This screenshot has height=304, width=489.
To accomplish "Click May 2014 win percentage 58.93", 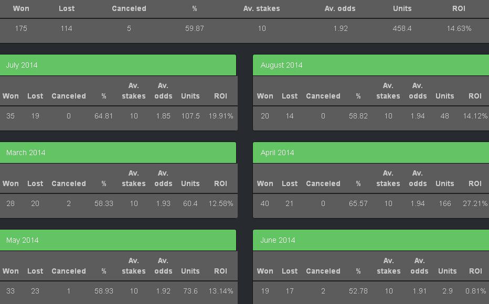I will 104,291.
